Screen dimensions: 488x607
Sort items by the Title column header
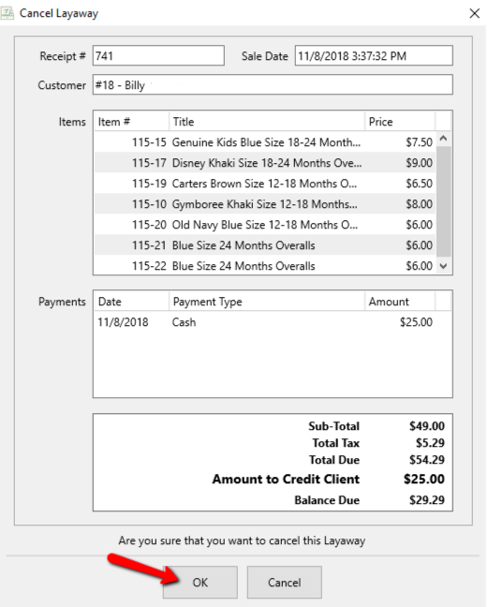[267, 122]
